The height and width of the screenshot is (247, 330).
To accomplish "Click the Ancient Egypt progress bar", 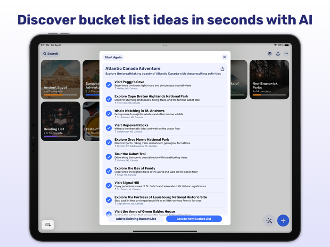I will [61, 95].
